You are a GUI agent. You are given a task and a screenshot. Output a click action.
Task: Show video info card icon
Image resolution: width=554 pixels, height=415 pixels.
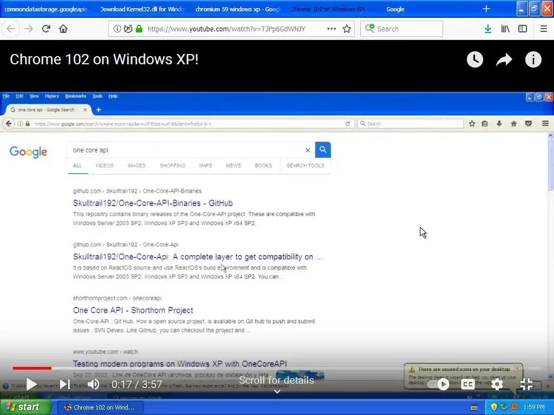click(533, 59)
